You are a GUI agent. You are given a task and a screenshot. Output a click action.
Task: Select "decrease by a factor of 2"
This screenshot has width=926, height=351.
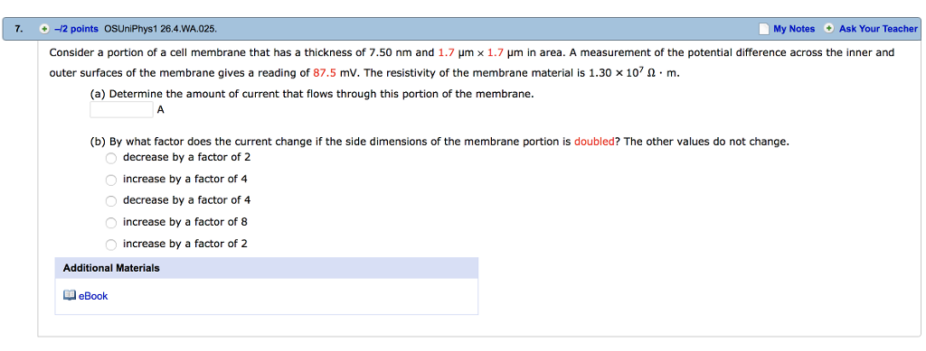111,158
